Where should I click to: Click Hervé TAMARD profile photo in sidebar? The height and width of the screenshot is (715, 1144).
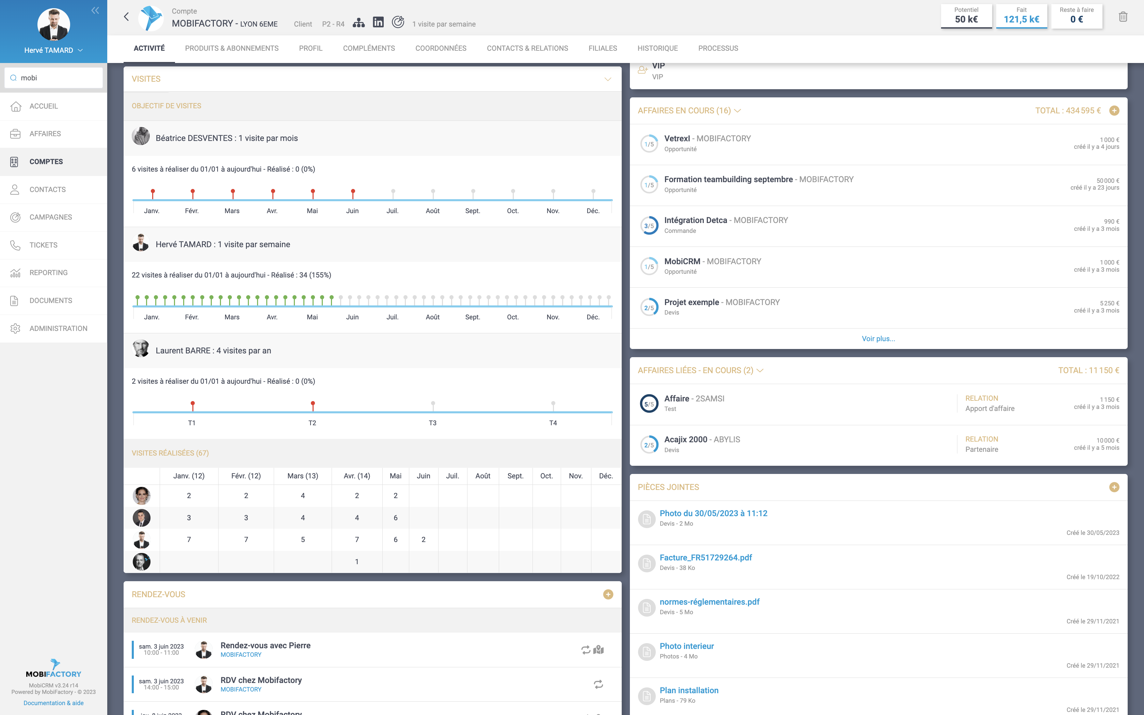(x=53, y=24)
